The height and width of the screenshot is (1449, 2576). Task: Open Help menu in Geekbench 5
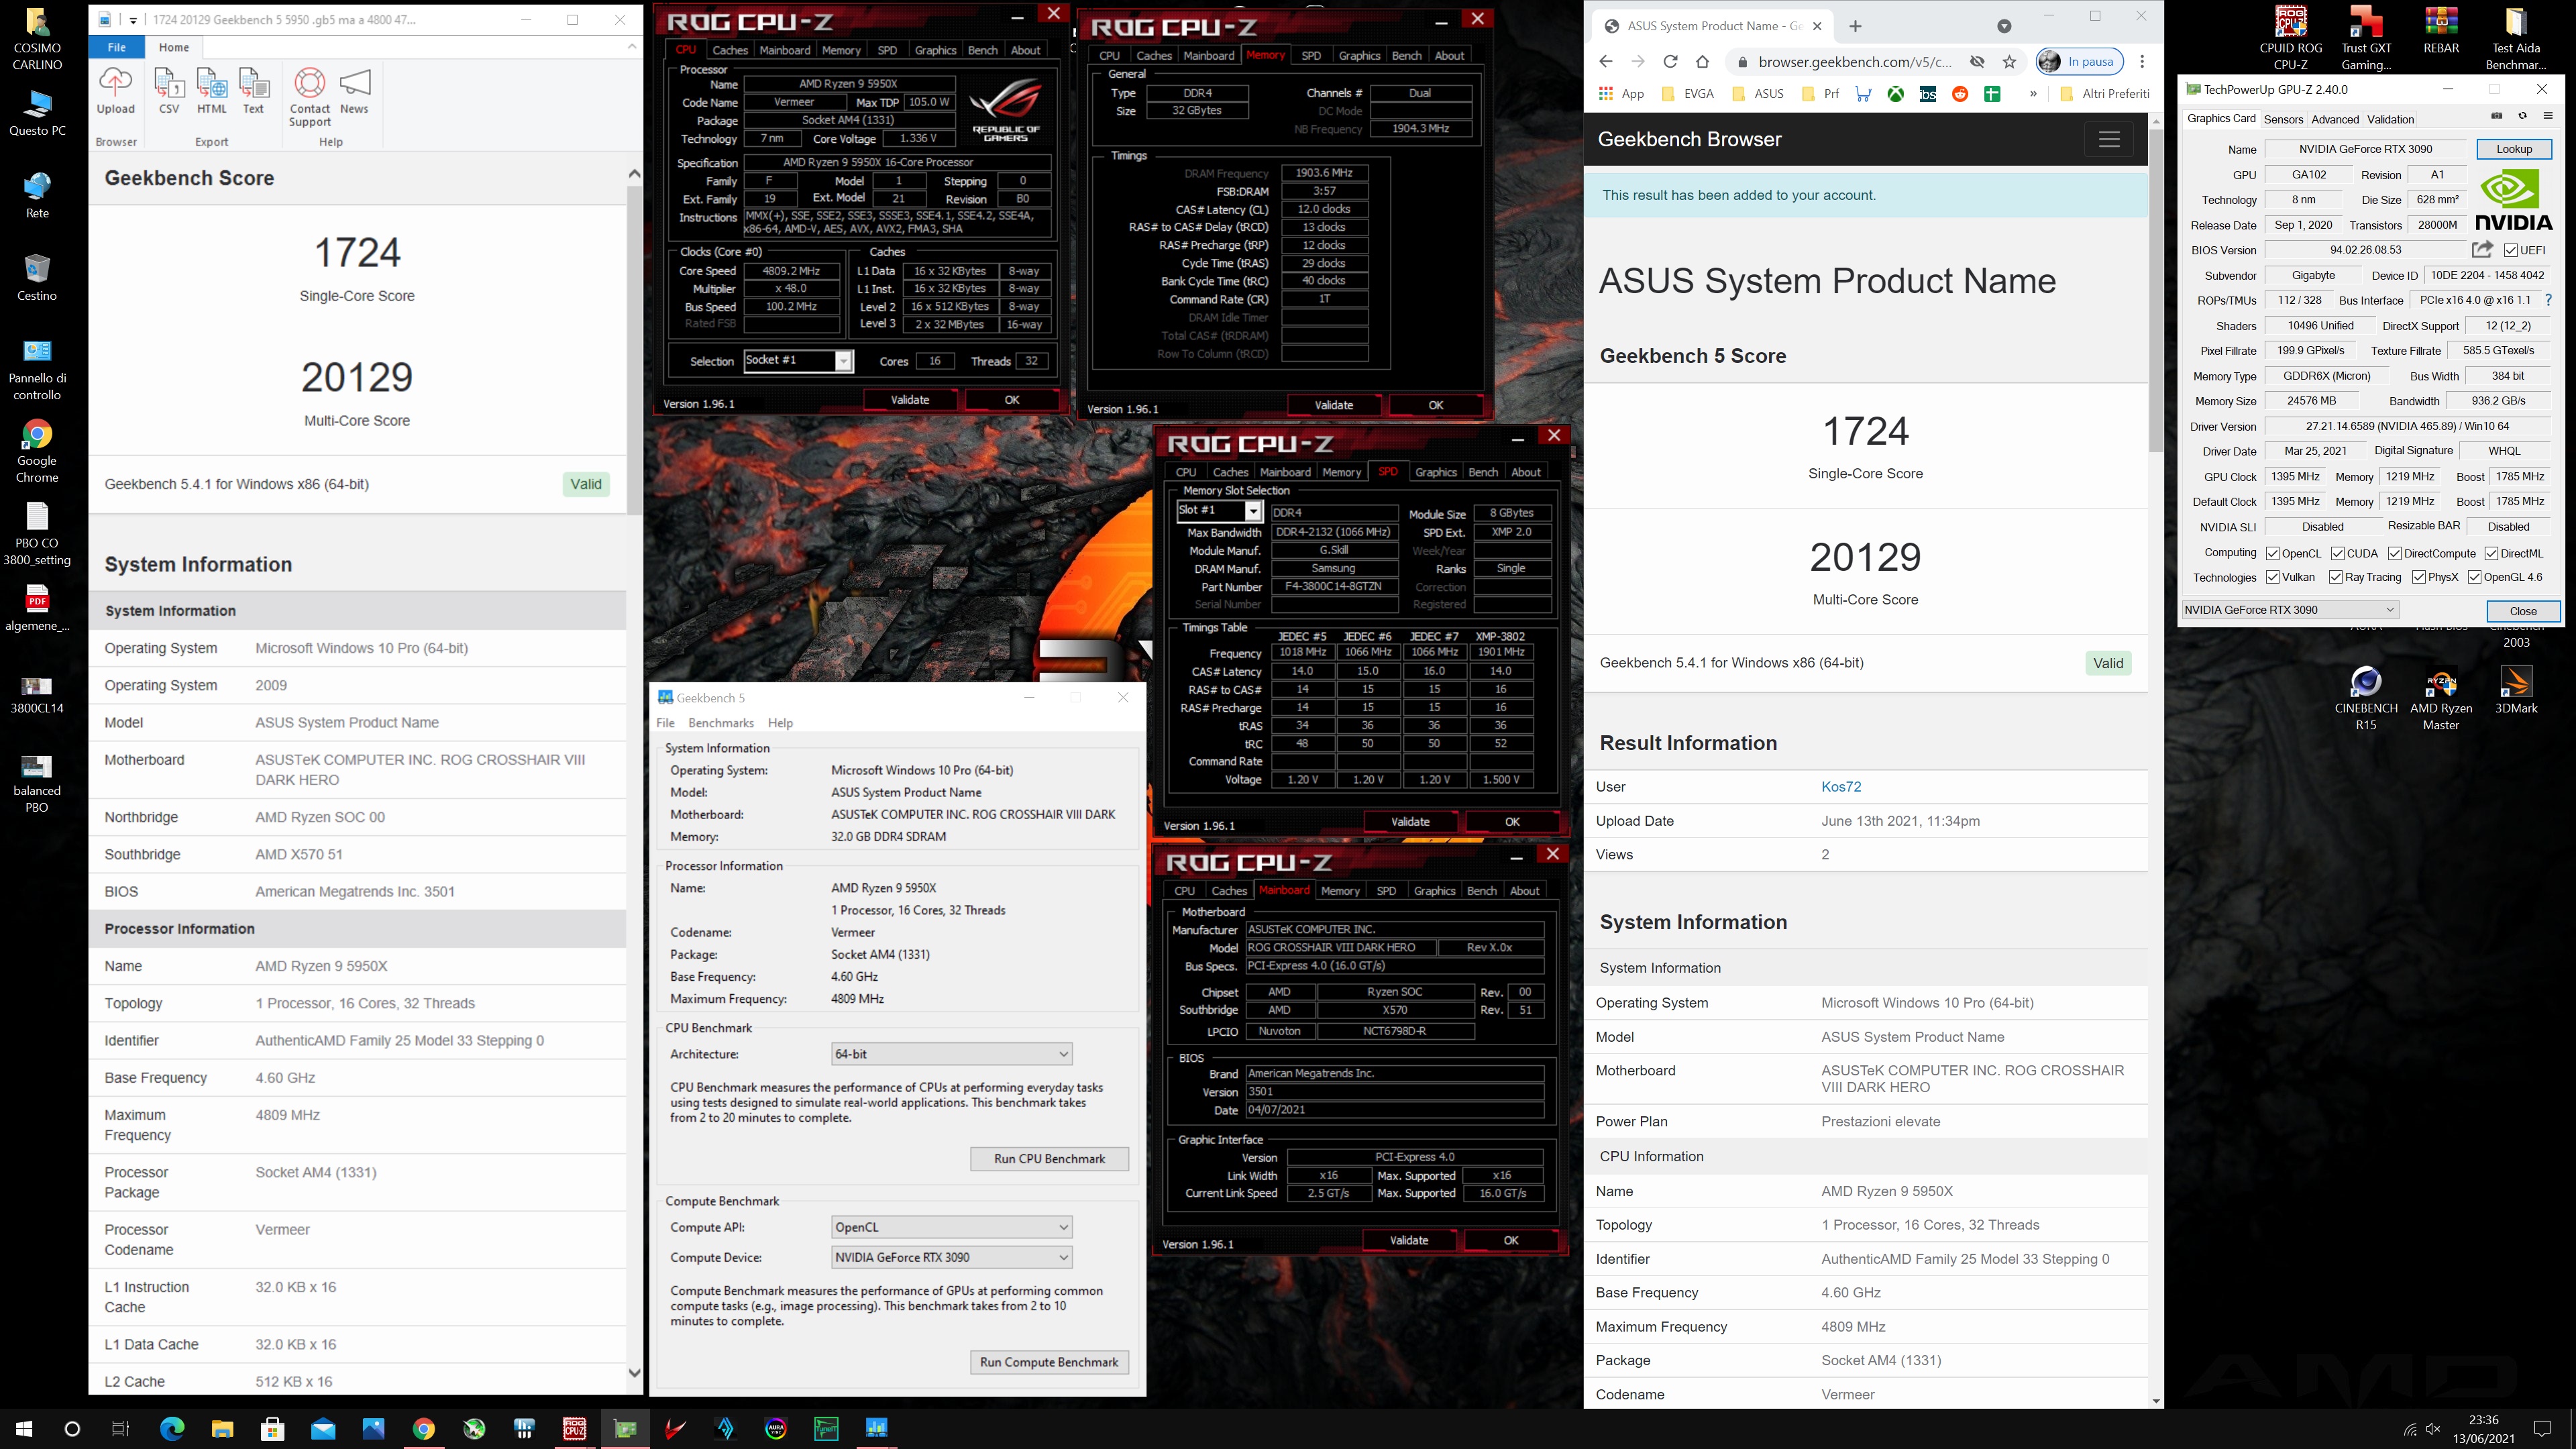[780, 723]
